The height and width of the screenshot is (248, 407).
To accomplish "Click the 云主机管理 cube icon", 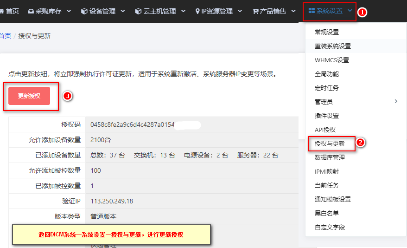I will tap(138, 11).
